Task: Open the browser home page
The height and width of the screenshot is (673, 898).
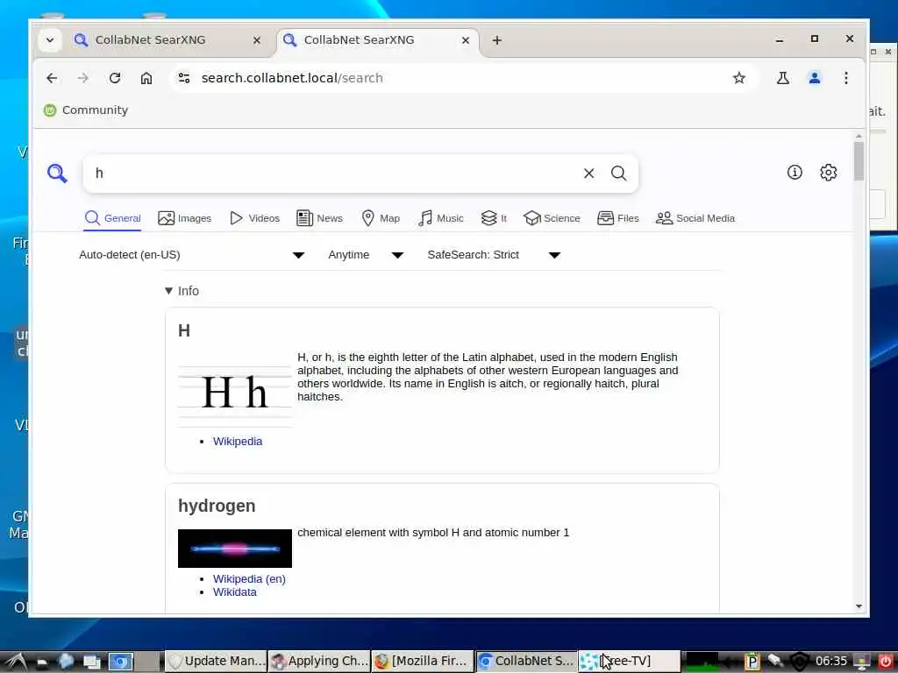Action: click(x=146, y=78)
